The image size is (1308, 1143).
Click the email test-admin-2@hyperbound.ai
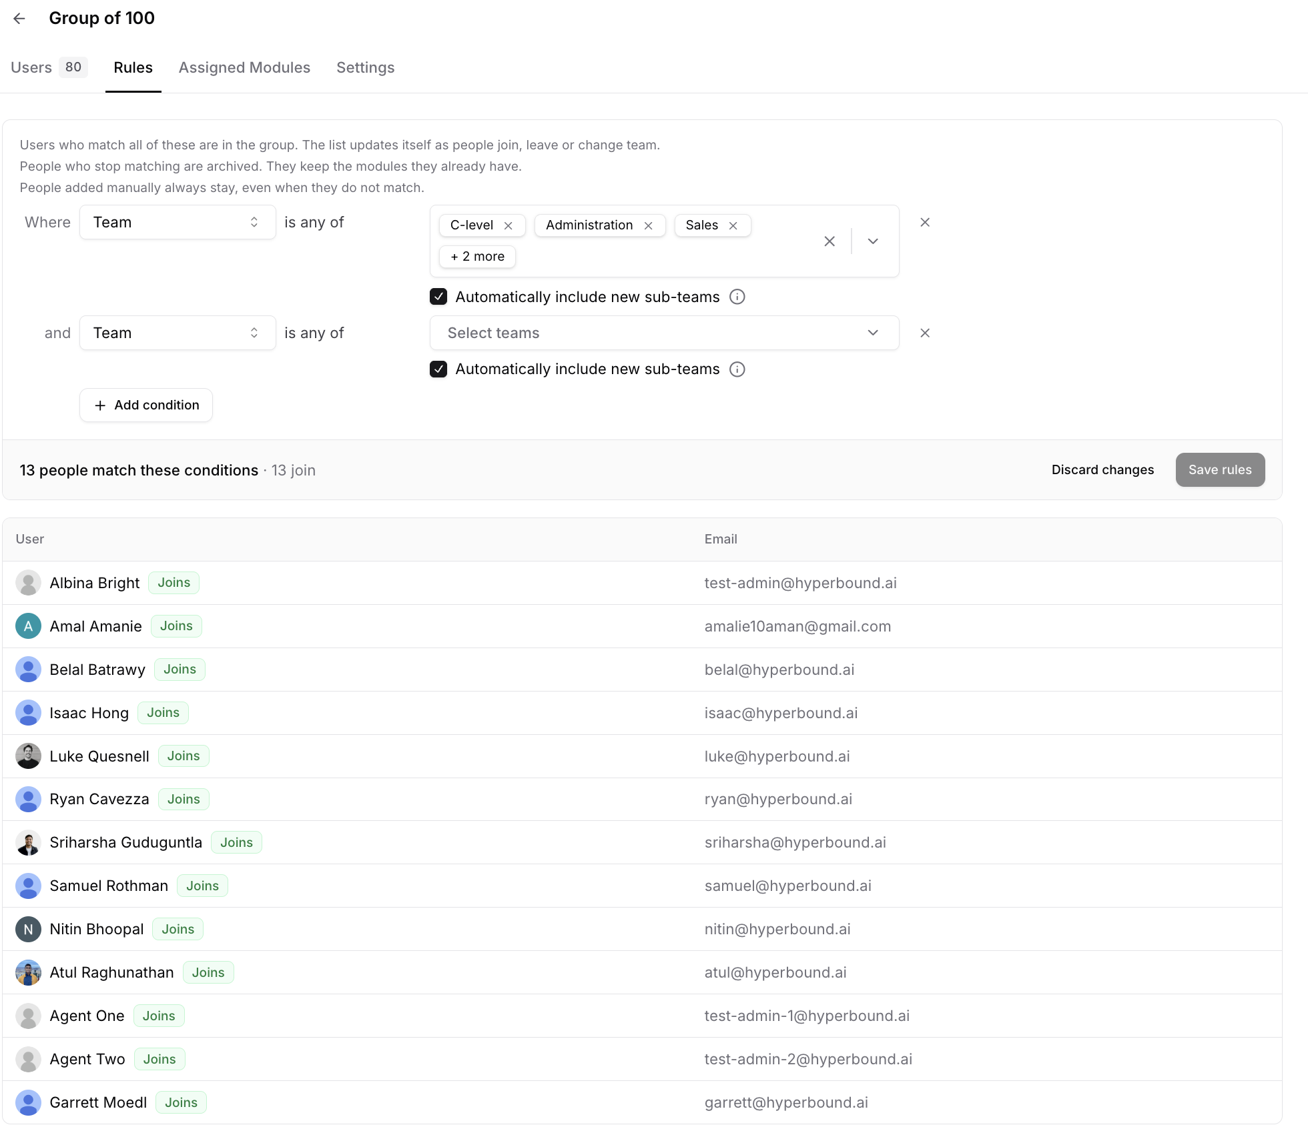(808, 1059)
